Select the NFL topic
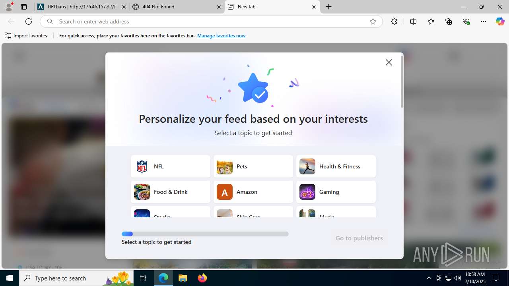 [x=171, y=166]
